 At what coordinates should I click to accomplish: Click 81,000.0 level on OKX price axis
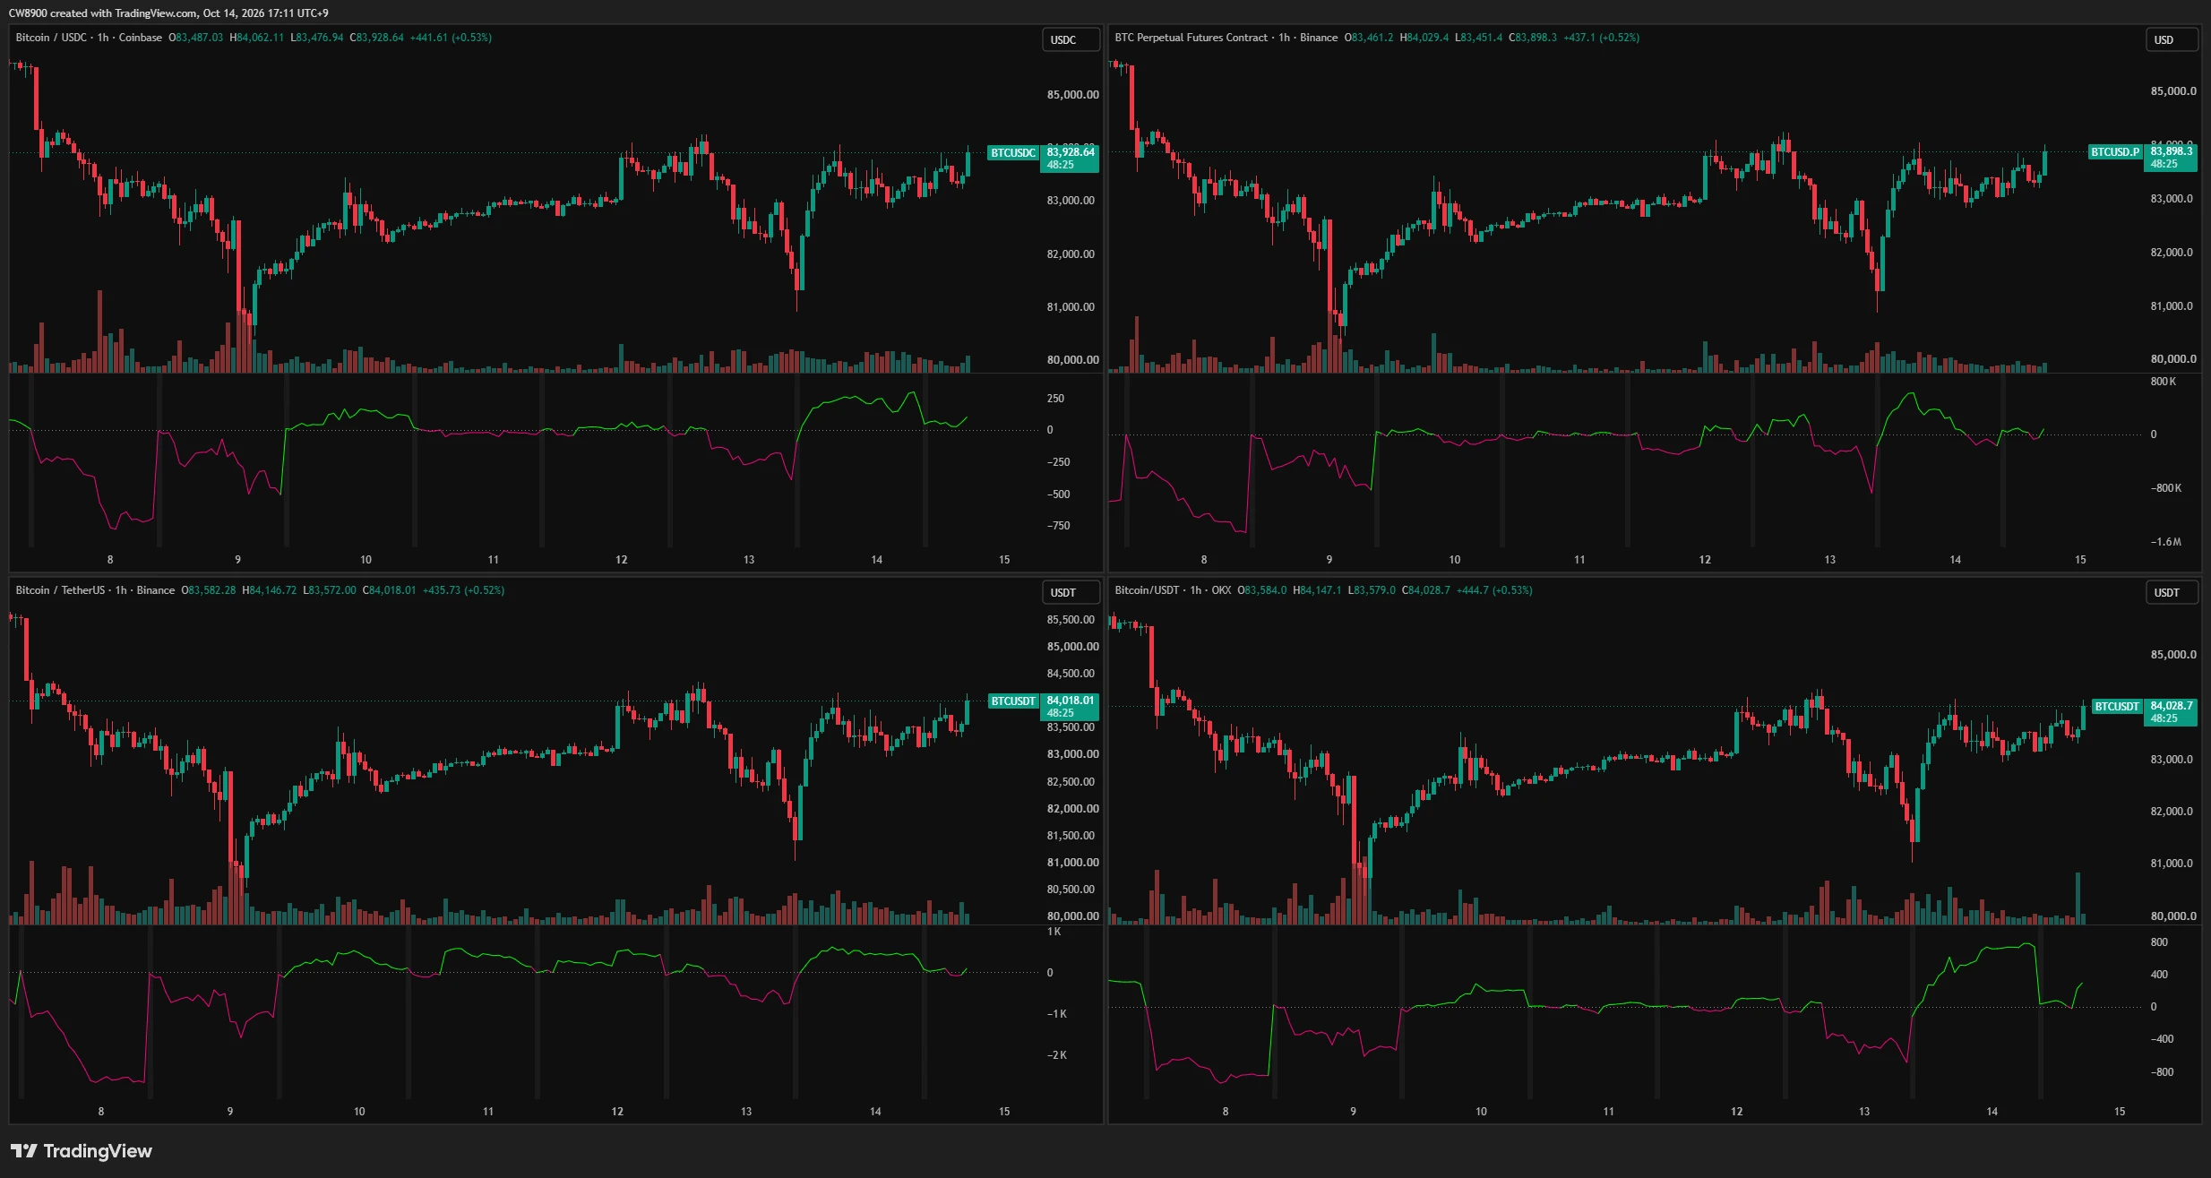[x=2173, y=864]
